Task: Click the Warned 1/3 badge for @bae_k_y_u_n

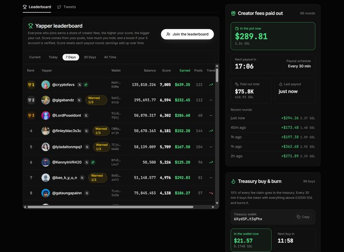Action: [98, 177]
